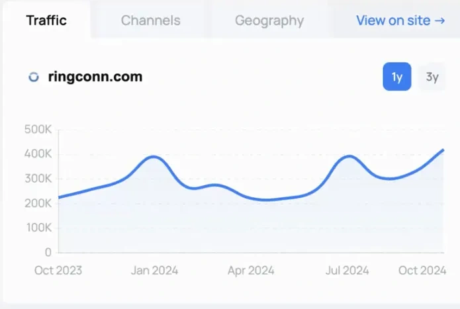460x309 pixels.
Task: Click the Oct 2023 axis label
Action: click(x=58, y=270)
